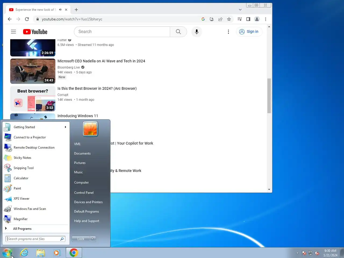Screen dimensions: 344x258
Task: Click the address bar URL
Action: (x=72, y=19)
